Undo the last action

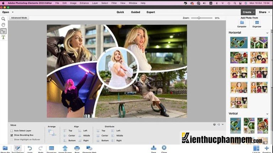30,148
